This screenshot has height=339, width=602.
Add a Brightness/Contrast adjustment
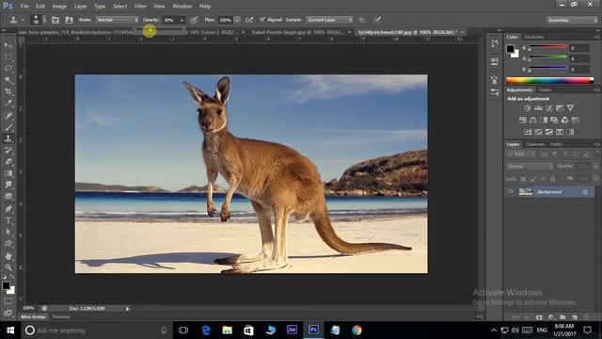[528, 108]
